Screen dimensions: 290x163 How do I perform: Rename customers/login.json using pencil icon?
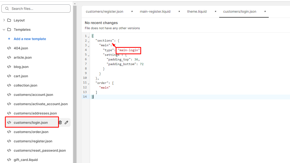[66, 122]
